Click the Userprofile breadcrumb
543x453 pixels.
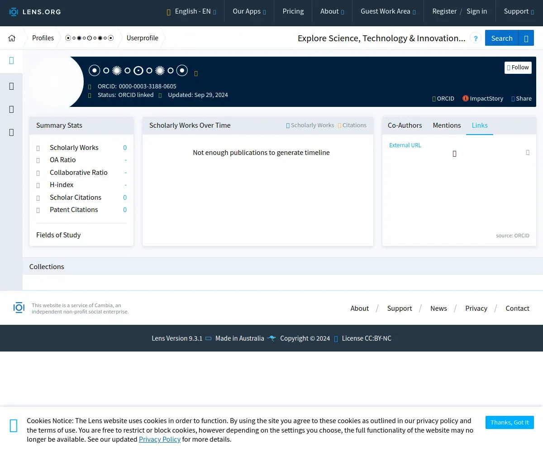tap(143, 38)
